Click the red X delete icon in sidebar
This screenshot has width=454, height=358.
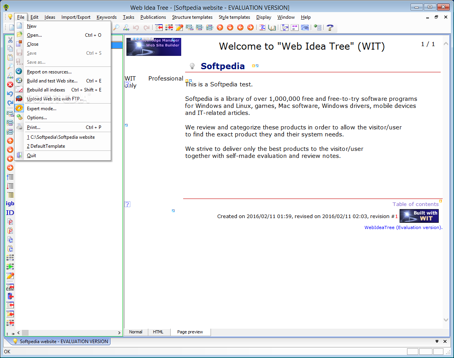tap(10, 85)
